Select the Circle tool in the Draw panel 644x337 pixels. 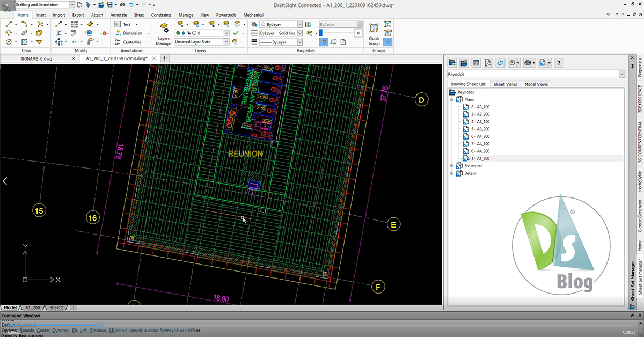click(x=9, y=41)
